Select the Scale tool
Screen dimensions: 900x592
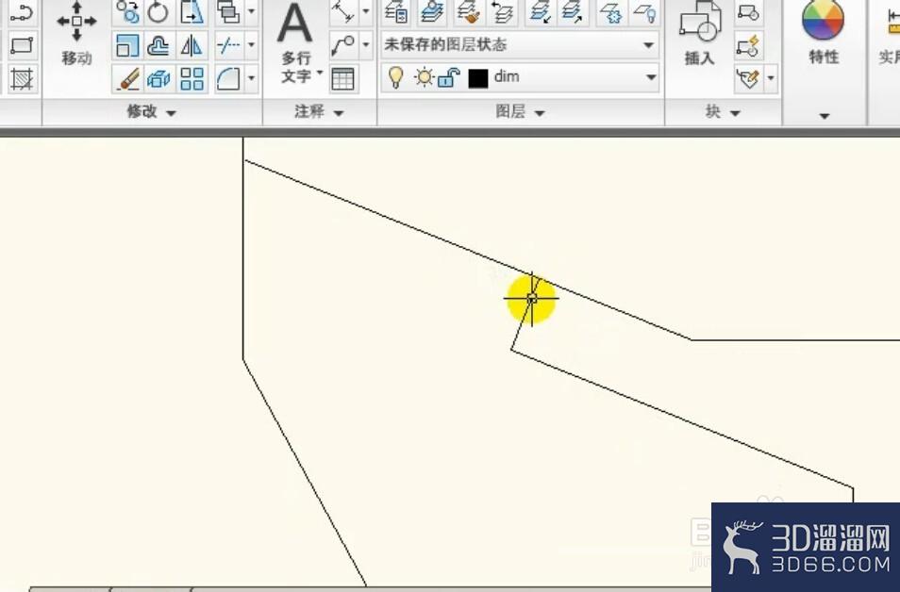point(126,45)
